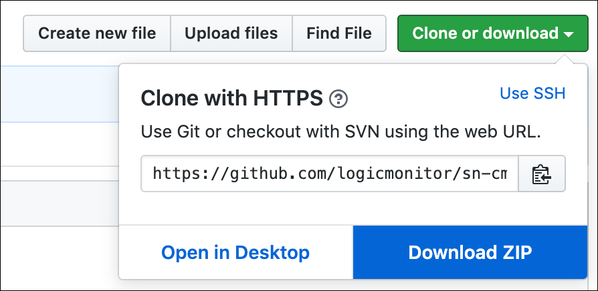The image size is (598, 291).
Task: Click the 'Use Git or checkout with SVN' description
Action: click(341, 133)
